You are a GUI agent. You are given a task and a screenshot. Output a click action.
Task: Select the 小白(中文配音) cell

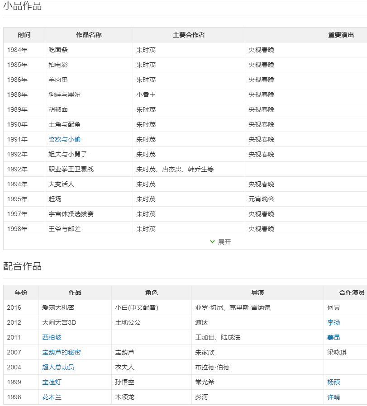[152, 307]
